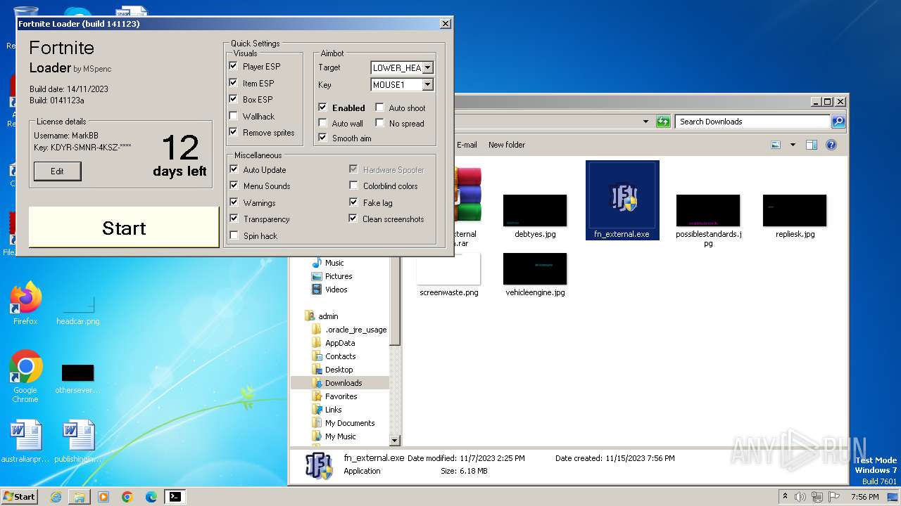Screen dimensions: 901x506
Task: Select fn_external.exe file icon
Action: coord(622,201)
